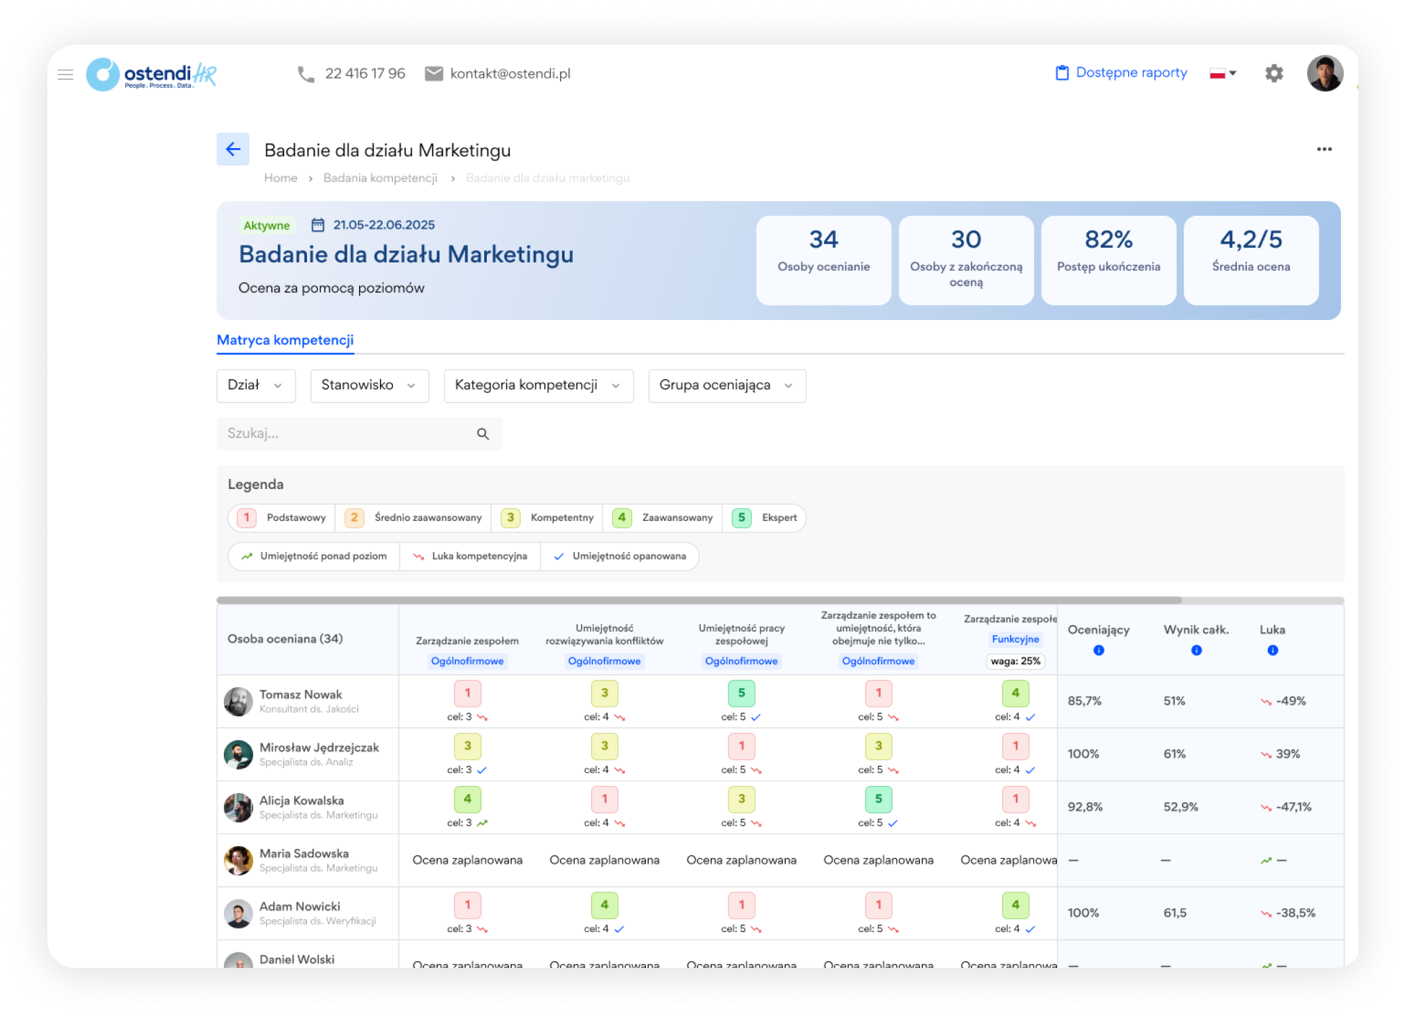Click the user profile avatar
Image resolution: width=1410 pixels, height=1018 pixels.
click(x=1323, y=73)
